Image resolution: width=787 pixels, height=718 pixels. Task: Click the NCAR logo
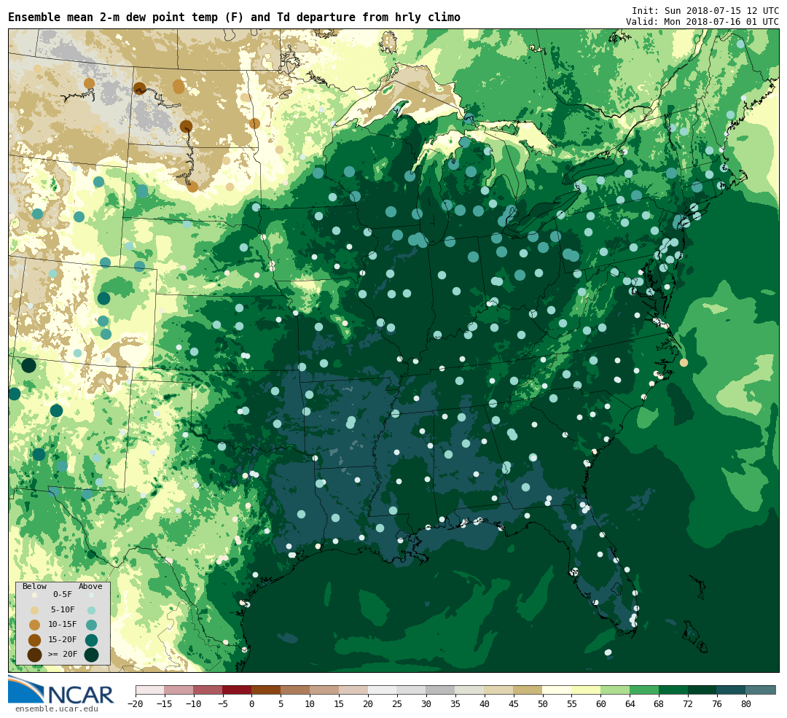(60, 691)
